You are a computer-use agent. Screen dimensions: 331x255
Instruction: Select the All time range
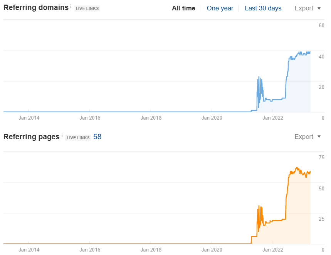[183, 8]
